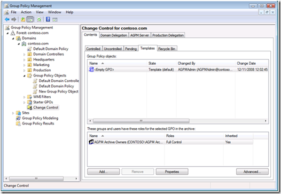Click the Group Policy Management root icon

(7, 27)
